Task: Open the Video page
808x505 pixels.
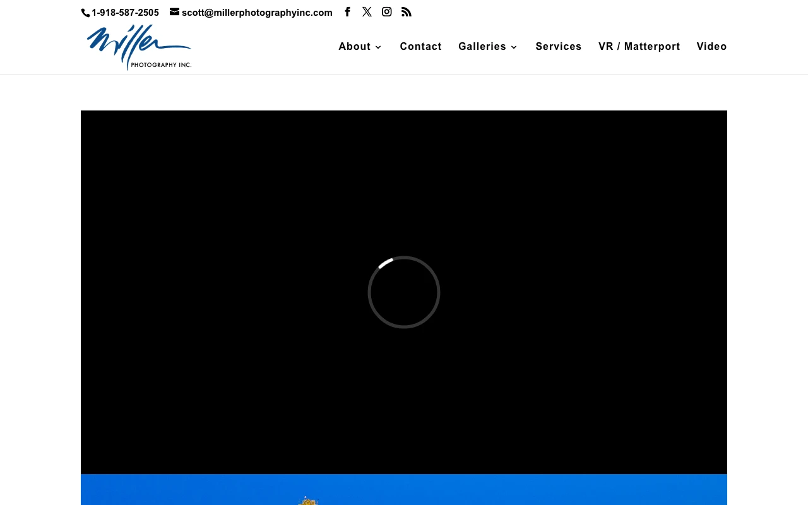Action: click(x=711, y=47)
